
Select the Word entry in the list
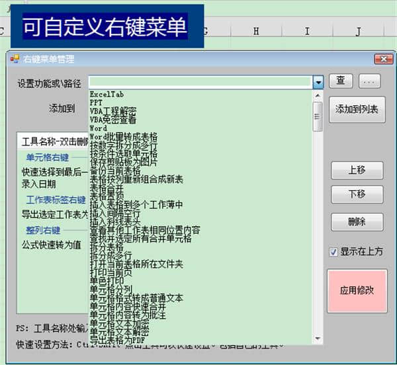coord(98,128)
